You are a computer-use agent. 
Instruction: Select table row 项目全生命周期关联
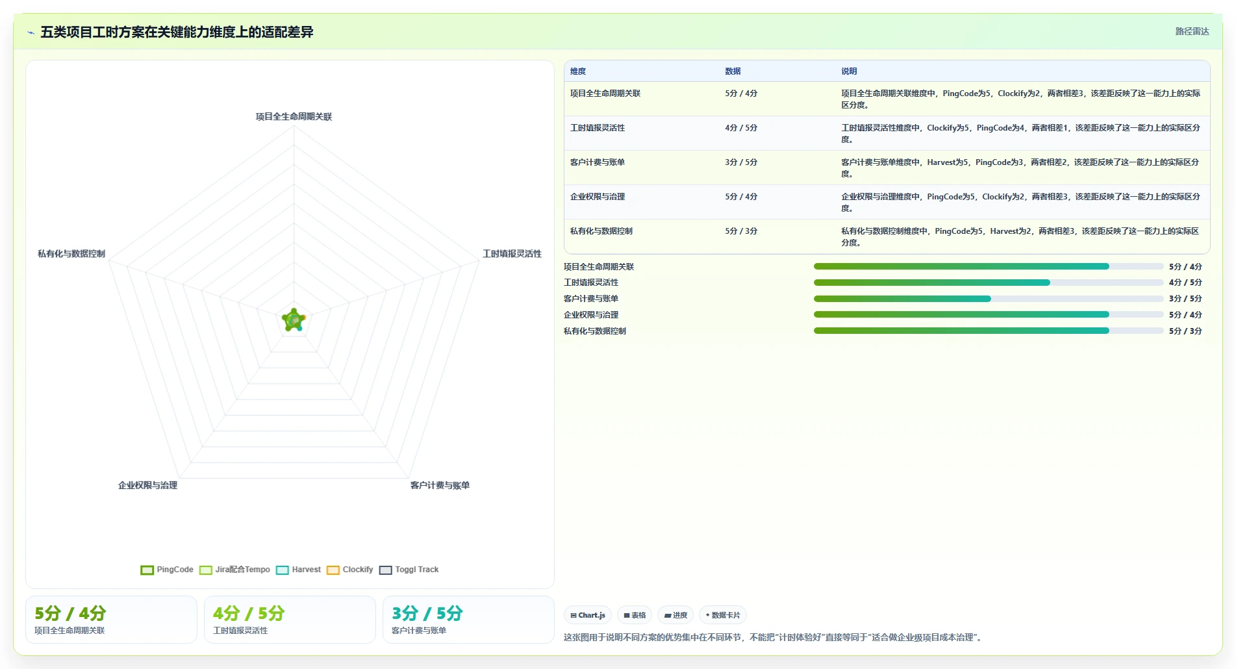(x=887, y=99)
